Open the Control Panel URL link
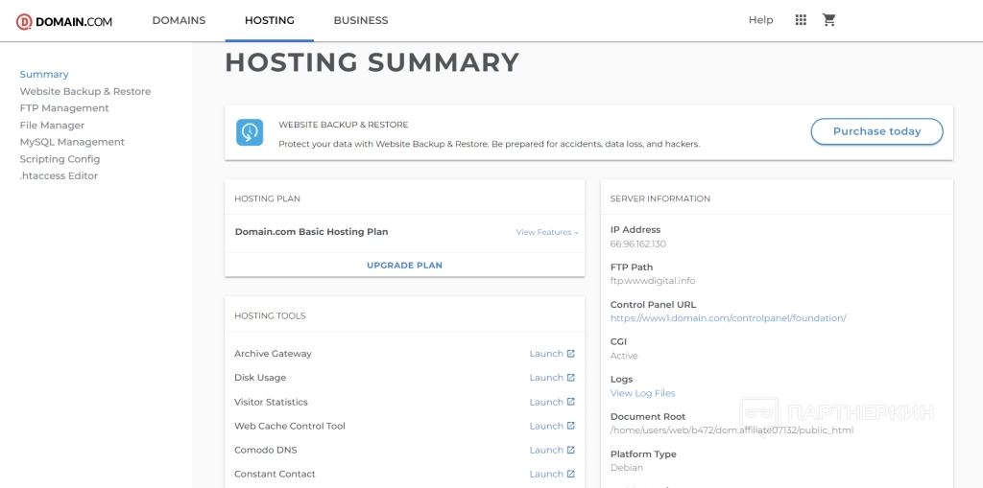The height and width of the screenshot is (488, 983). (x=728, y=318)
